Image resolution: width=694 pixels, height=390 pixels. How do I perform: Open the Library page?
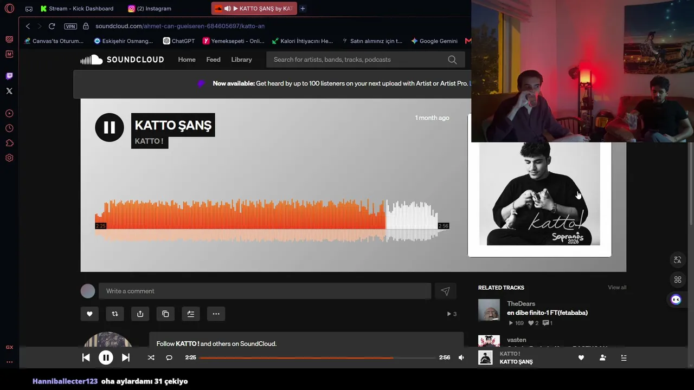click(x=241, y=60)
